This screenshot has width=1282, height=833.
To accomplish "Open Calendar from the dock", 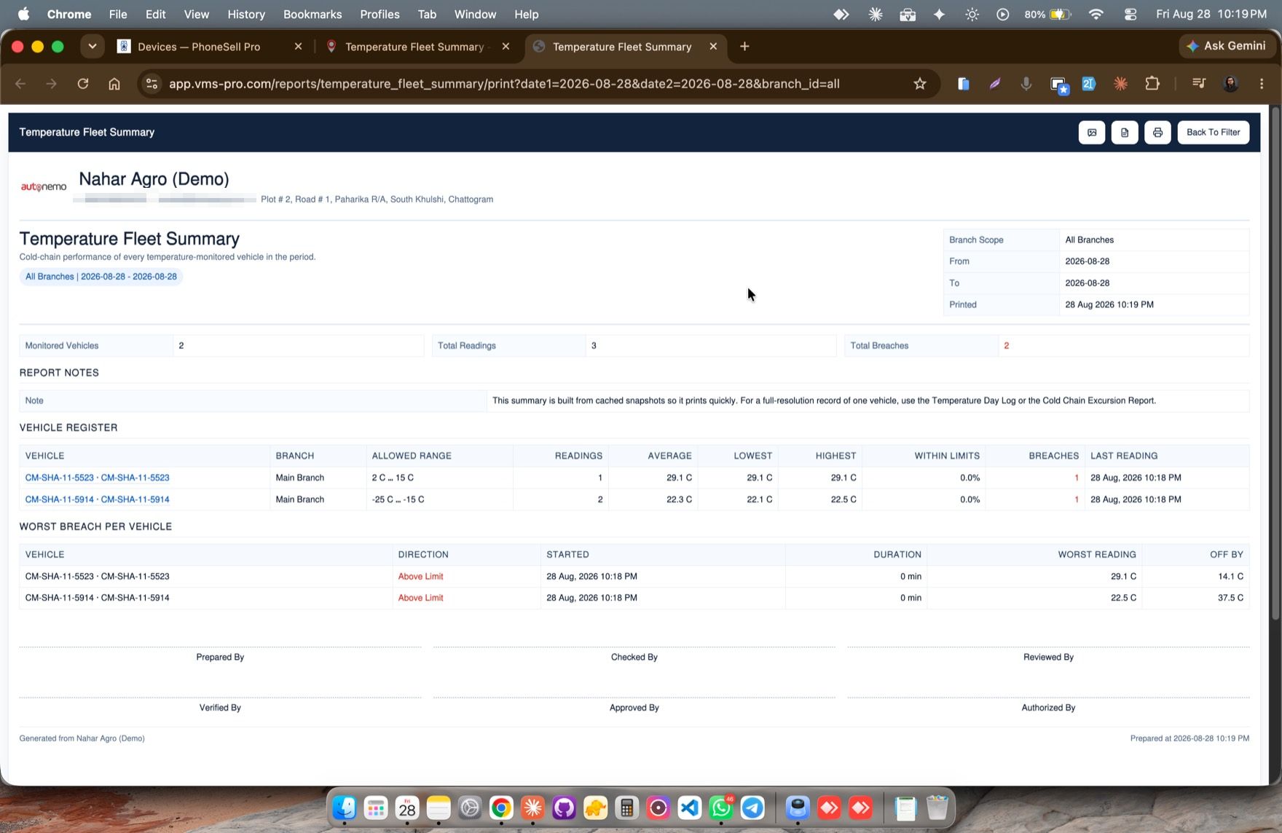I will (x=407, y=808).
